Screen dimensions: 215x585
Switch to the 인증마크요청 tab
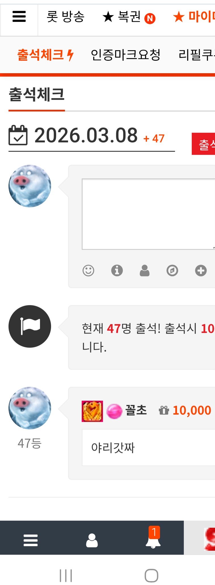126,55
